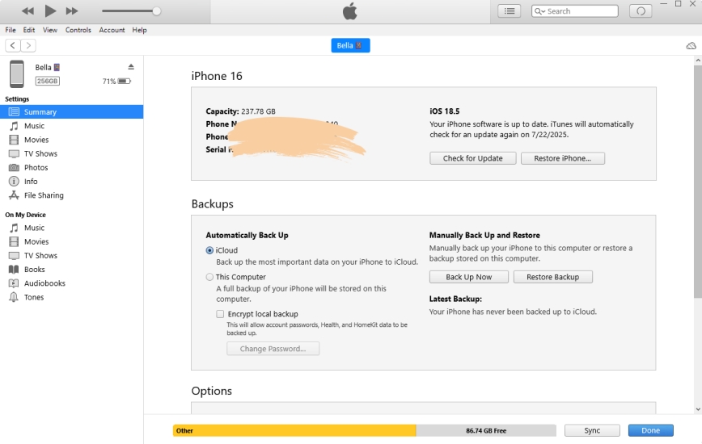Viewport: 702px width, 444px height.
Task: Open Photos in the Settings sidebar
Action: [x=36, y=168]
